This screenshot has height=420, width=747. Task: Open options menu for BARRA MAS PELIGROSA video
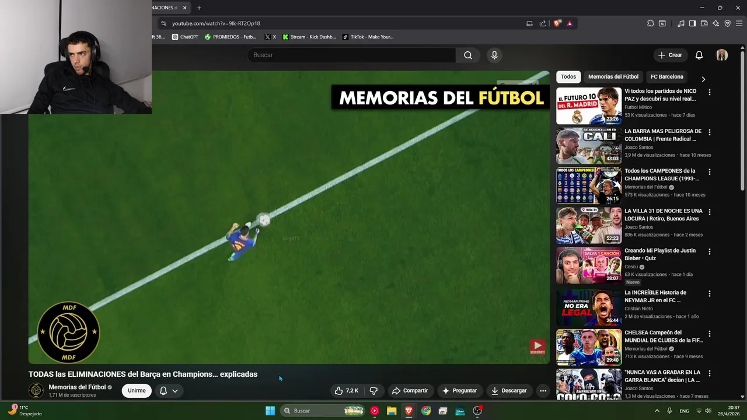pyautogui.click(x=710, y=132)
